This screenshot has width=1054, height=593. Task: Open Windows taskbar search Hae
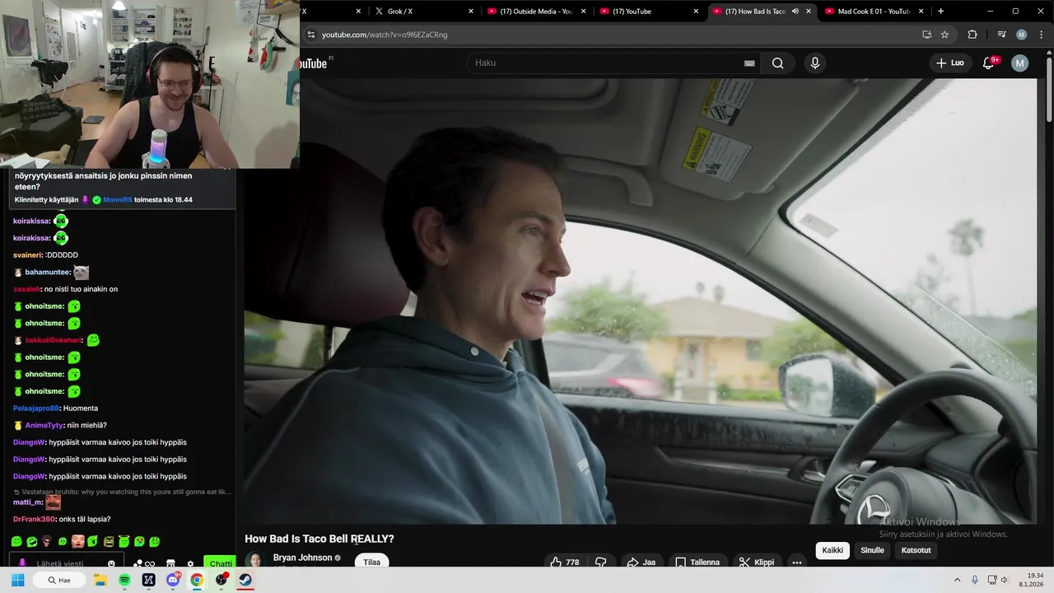click(x=59, y=580)
